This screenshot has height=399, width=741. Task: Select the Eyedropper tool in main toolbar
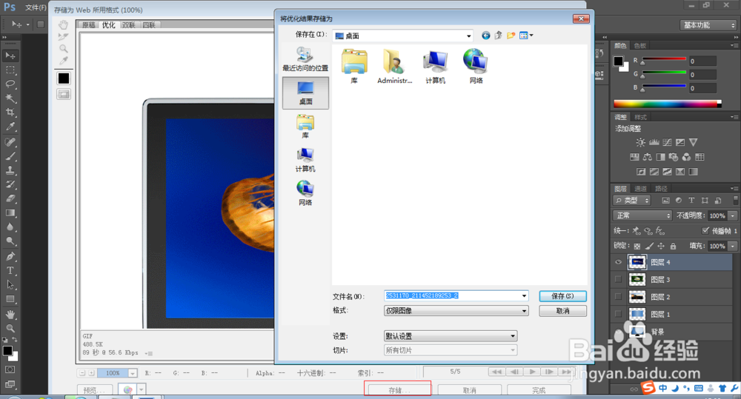[10, 127]
